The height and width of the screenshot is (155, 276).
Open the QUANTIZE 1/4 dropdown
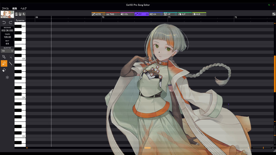pos(7,51)
